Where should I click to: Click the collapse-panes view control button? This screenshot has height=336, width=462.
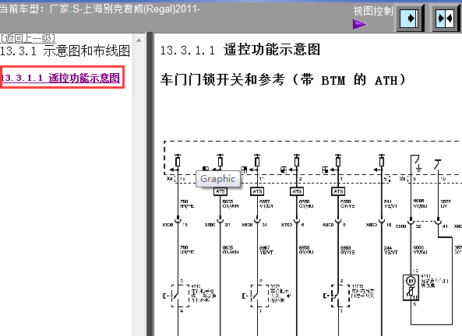coord(446,18)
